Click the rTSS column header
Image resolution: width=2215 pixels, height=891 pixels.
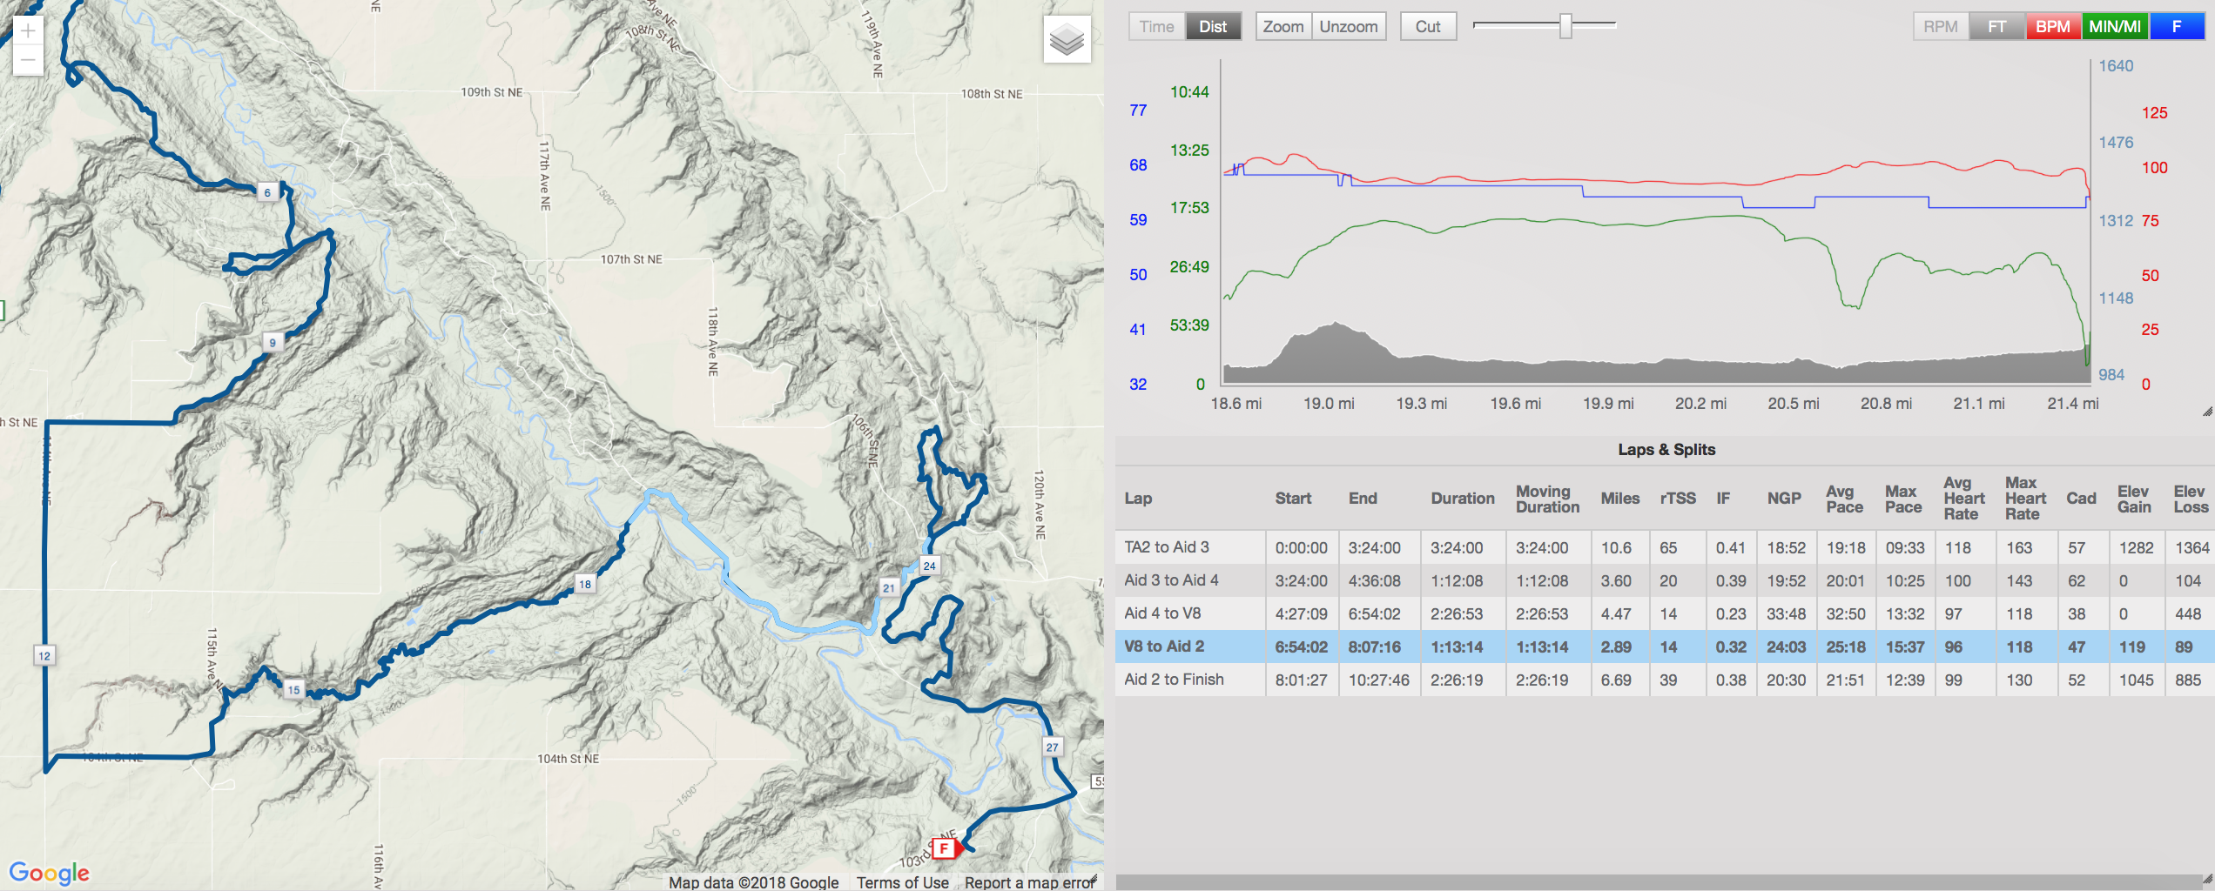coord(1677,499)
